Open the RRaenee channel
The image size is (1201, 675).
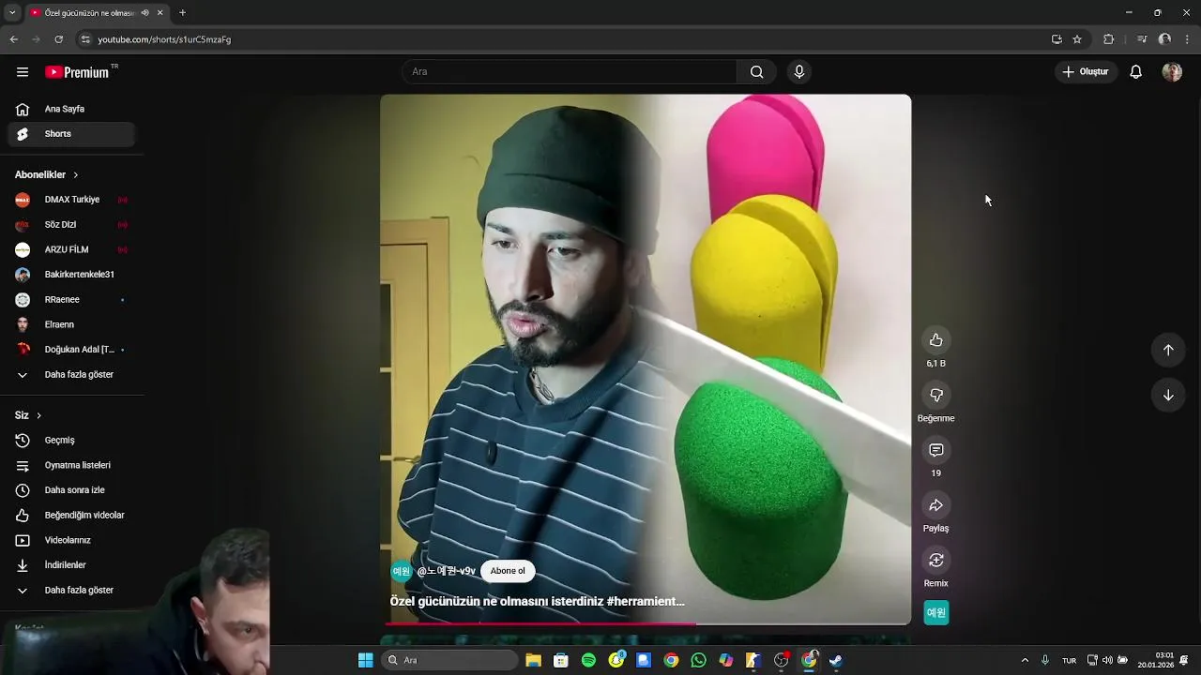tap(71, 300)
